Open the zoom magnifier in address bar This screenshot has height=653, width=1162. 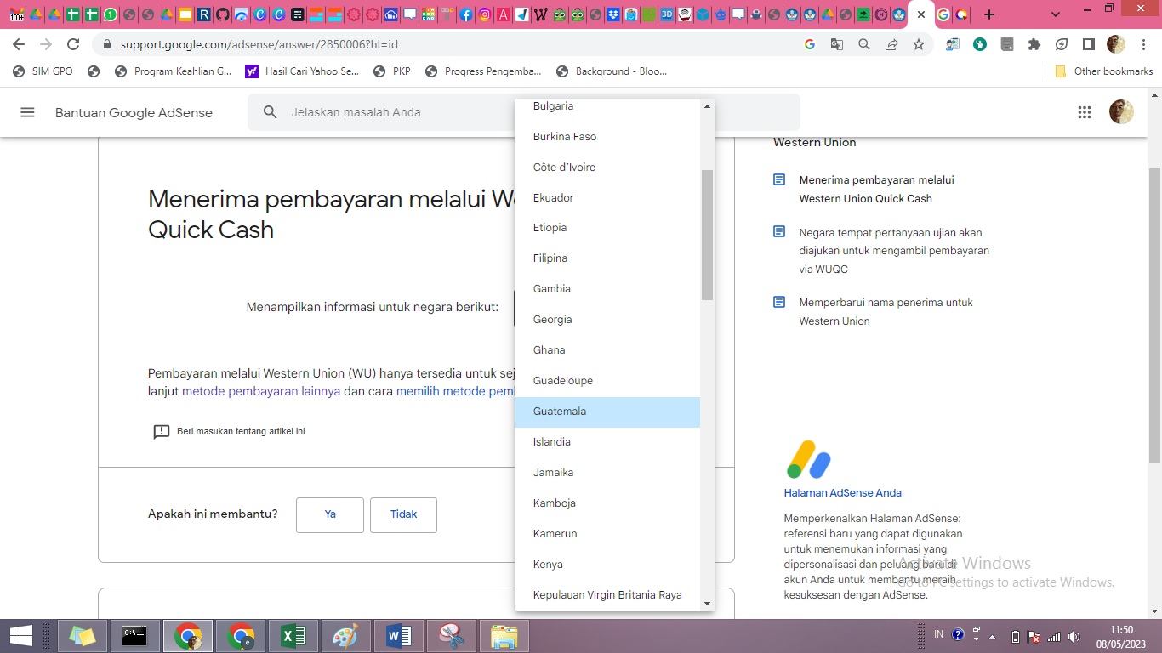[x=864, y=44]
